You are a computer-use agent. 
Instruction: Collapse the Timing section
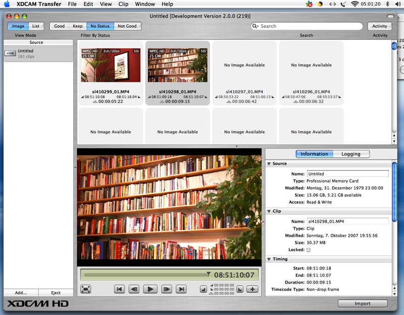pyautogui.click(x=269, y=259)
